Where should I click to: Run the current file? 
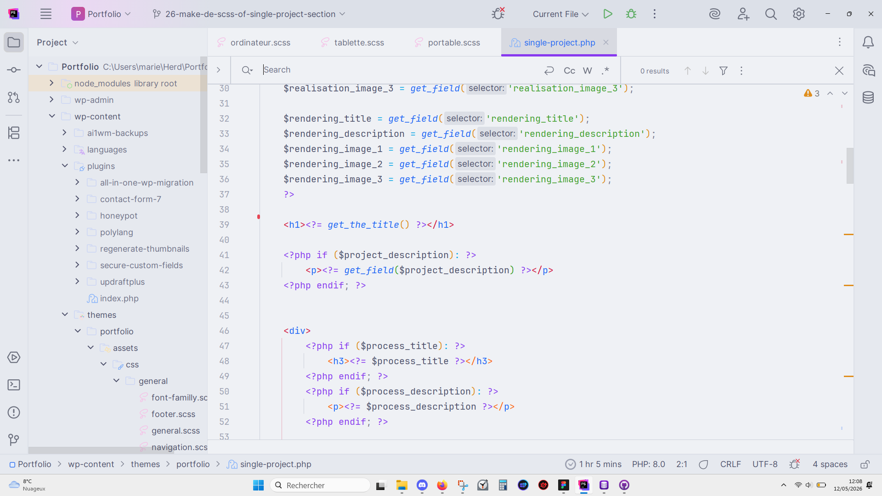[608, 14]
